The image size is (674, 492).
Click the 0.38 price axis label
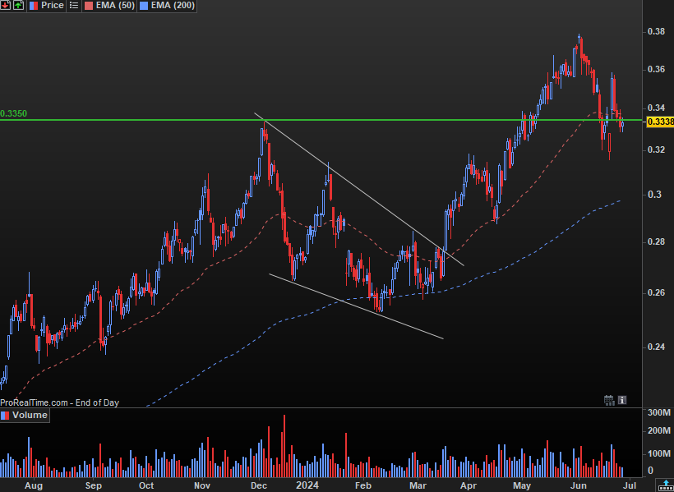click(x=656, y=31)
